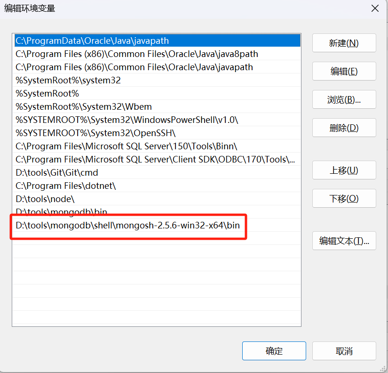Select SQL Server\150\Tools\Binn\ entry
This screenshot has width=388, height=373.
pos(157,146)
